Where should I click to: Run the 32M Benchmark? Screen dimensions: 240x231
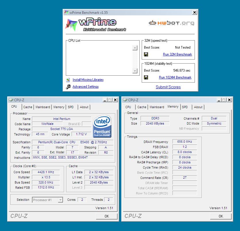(177, 54)
